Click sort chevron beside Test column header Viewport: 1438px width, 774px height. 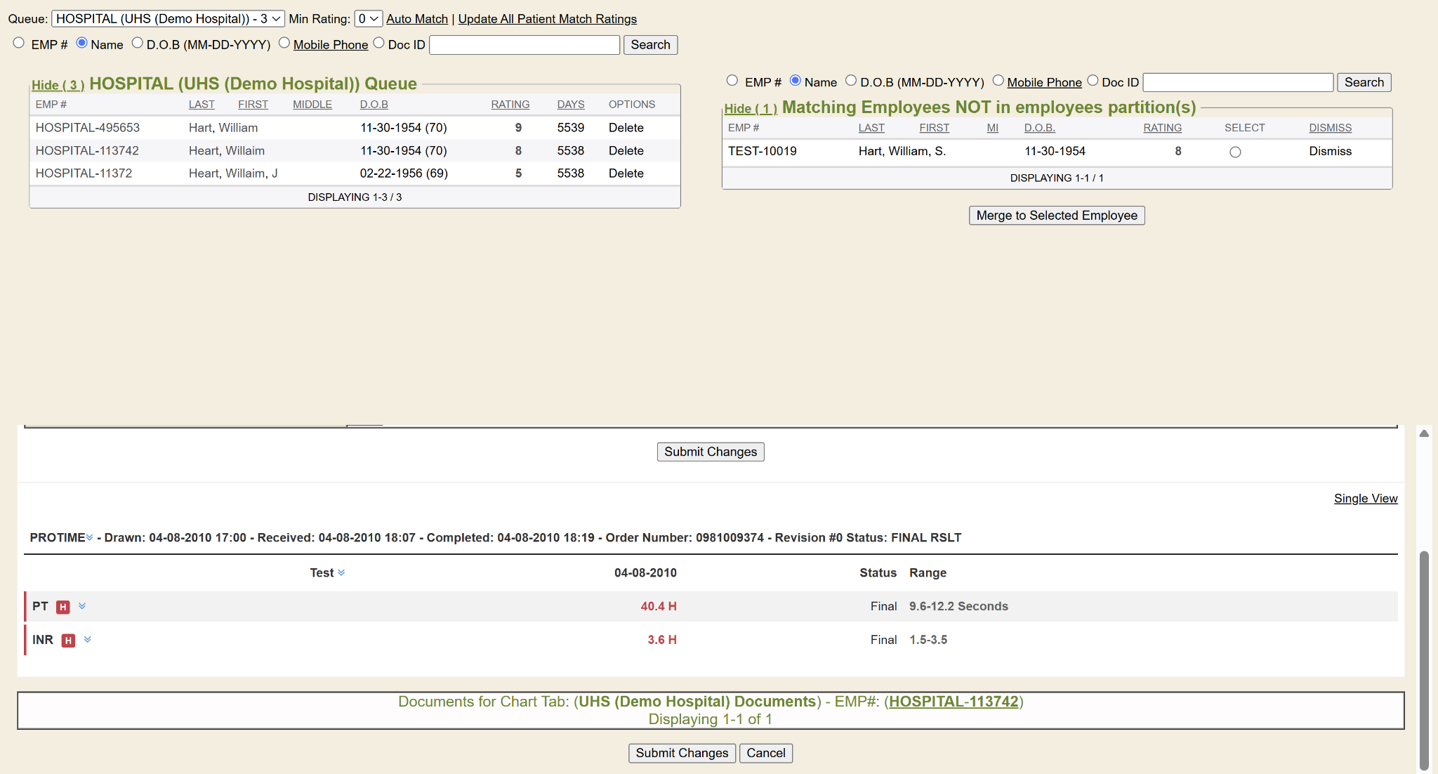point(341,573)
